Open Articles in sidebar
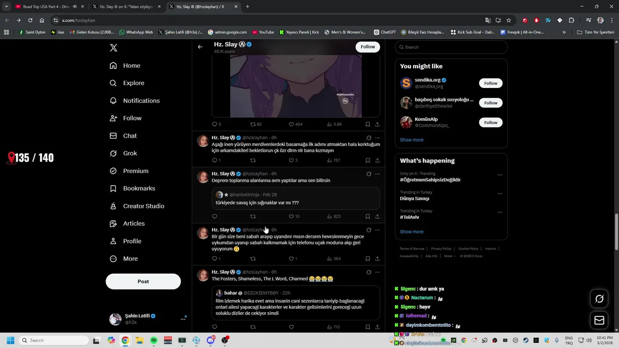The image size is (619, 348). [127, 223]
